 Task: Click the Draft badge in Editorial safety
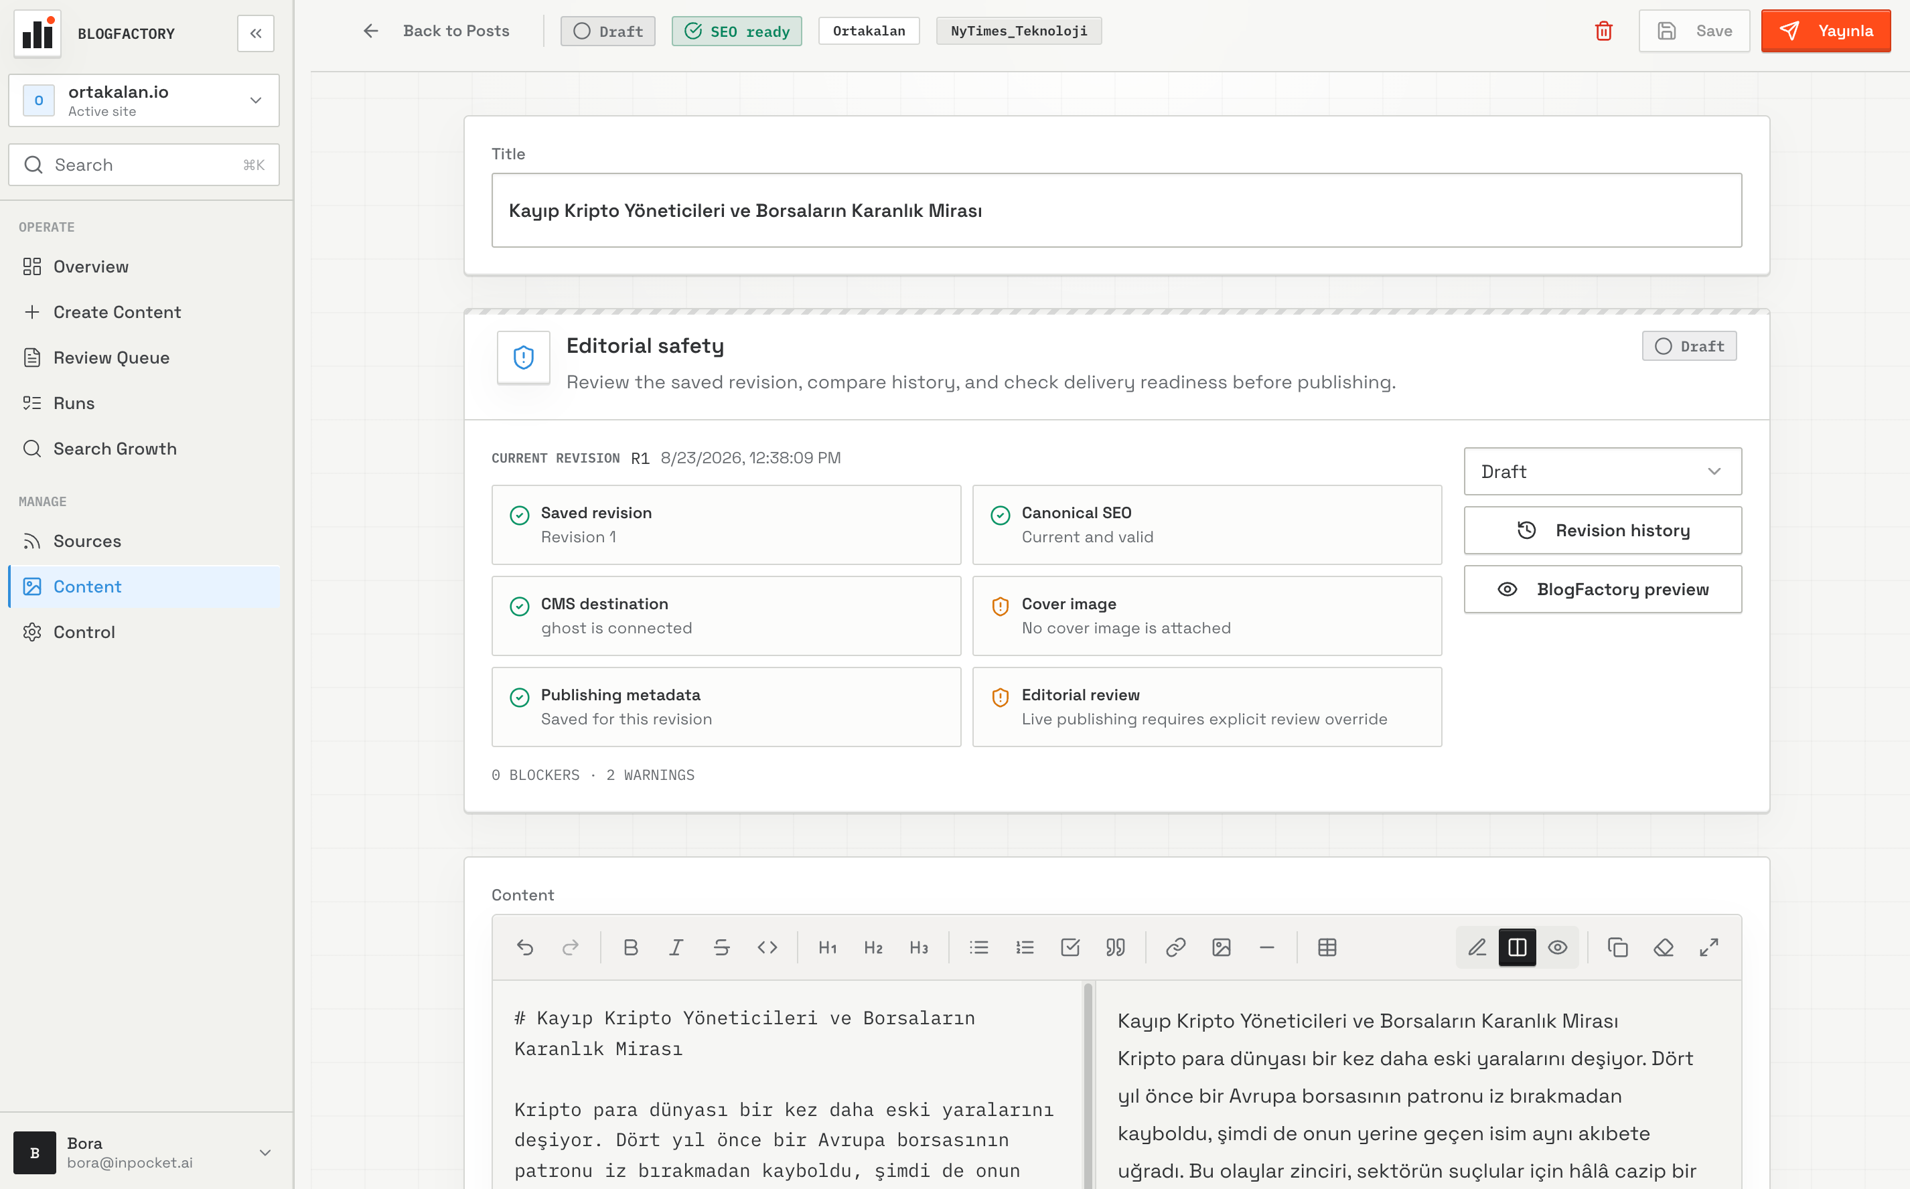coord(1689,346)
